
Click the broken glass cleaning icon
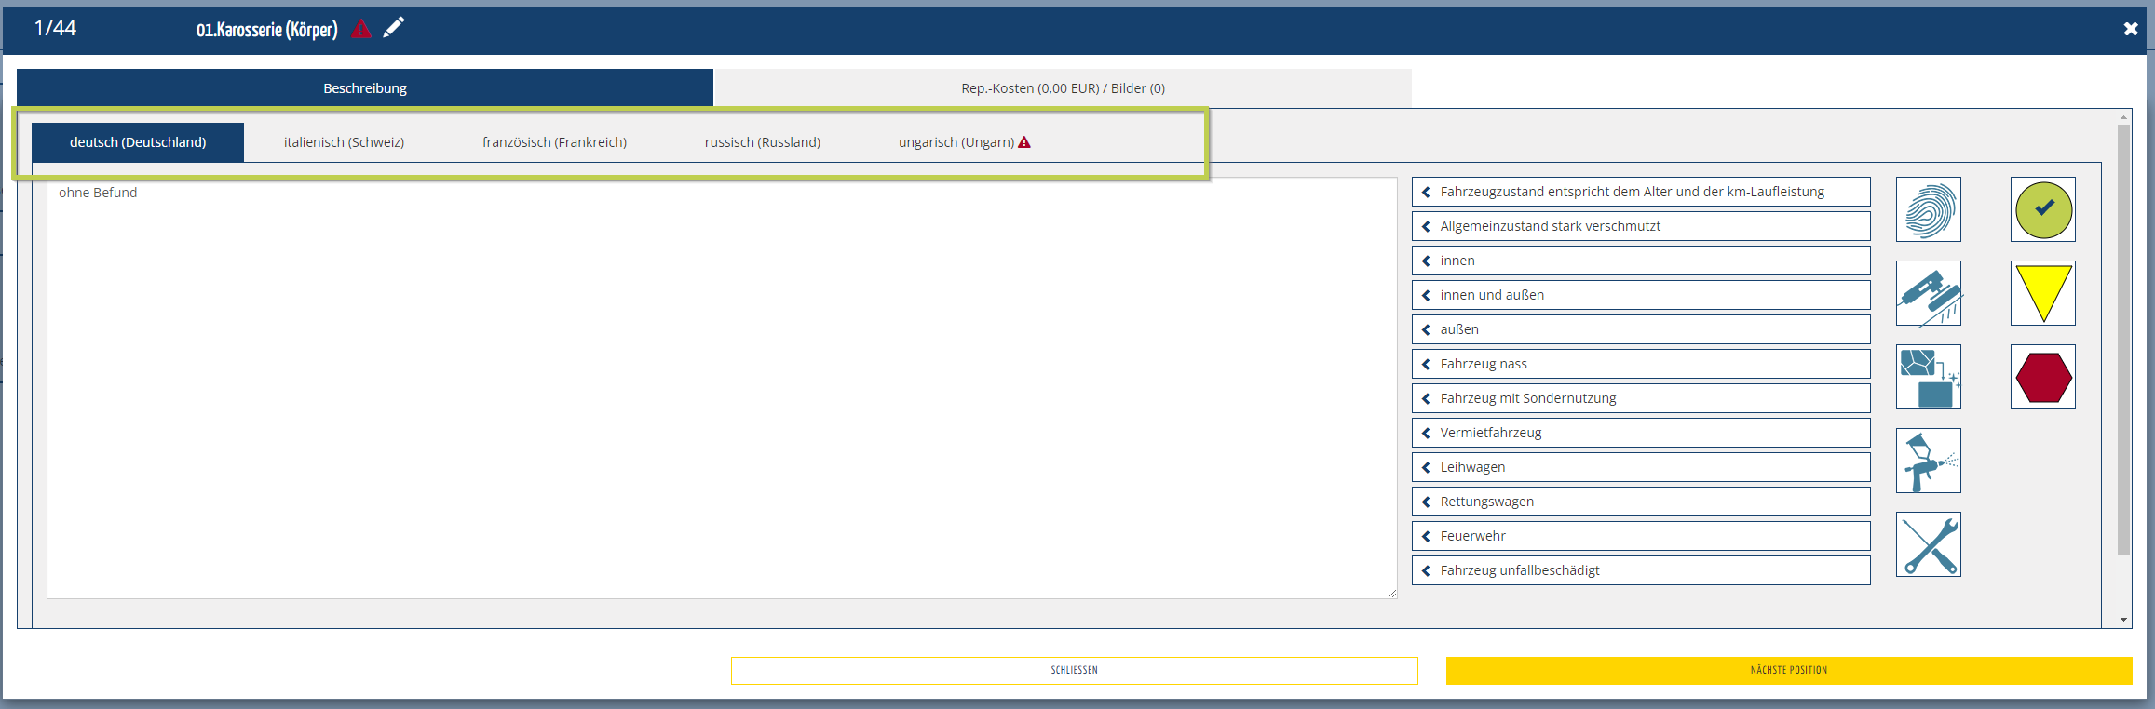pyautogui.click(x=1928, y=377)
